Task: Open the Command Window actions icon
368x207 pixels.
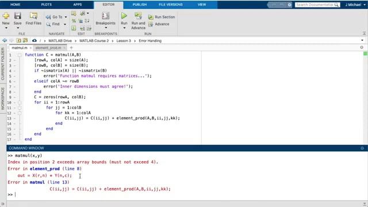Action: (x=362, y=148)
